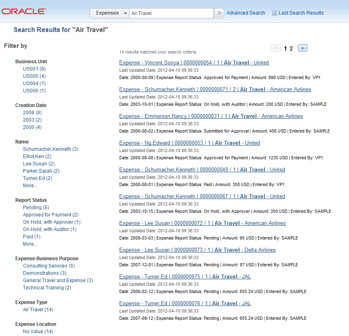
Task: Open Ng,Edward expense 0000000053 result
Action: coord(189,143)
